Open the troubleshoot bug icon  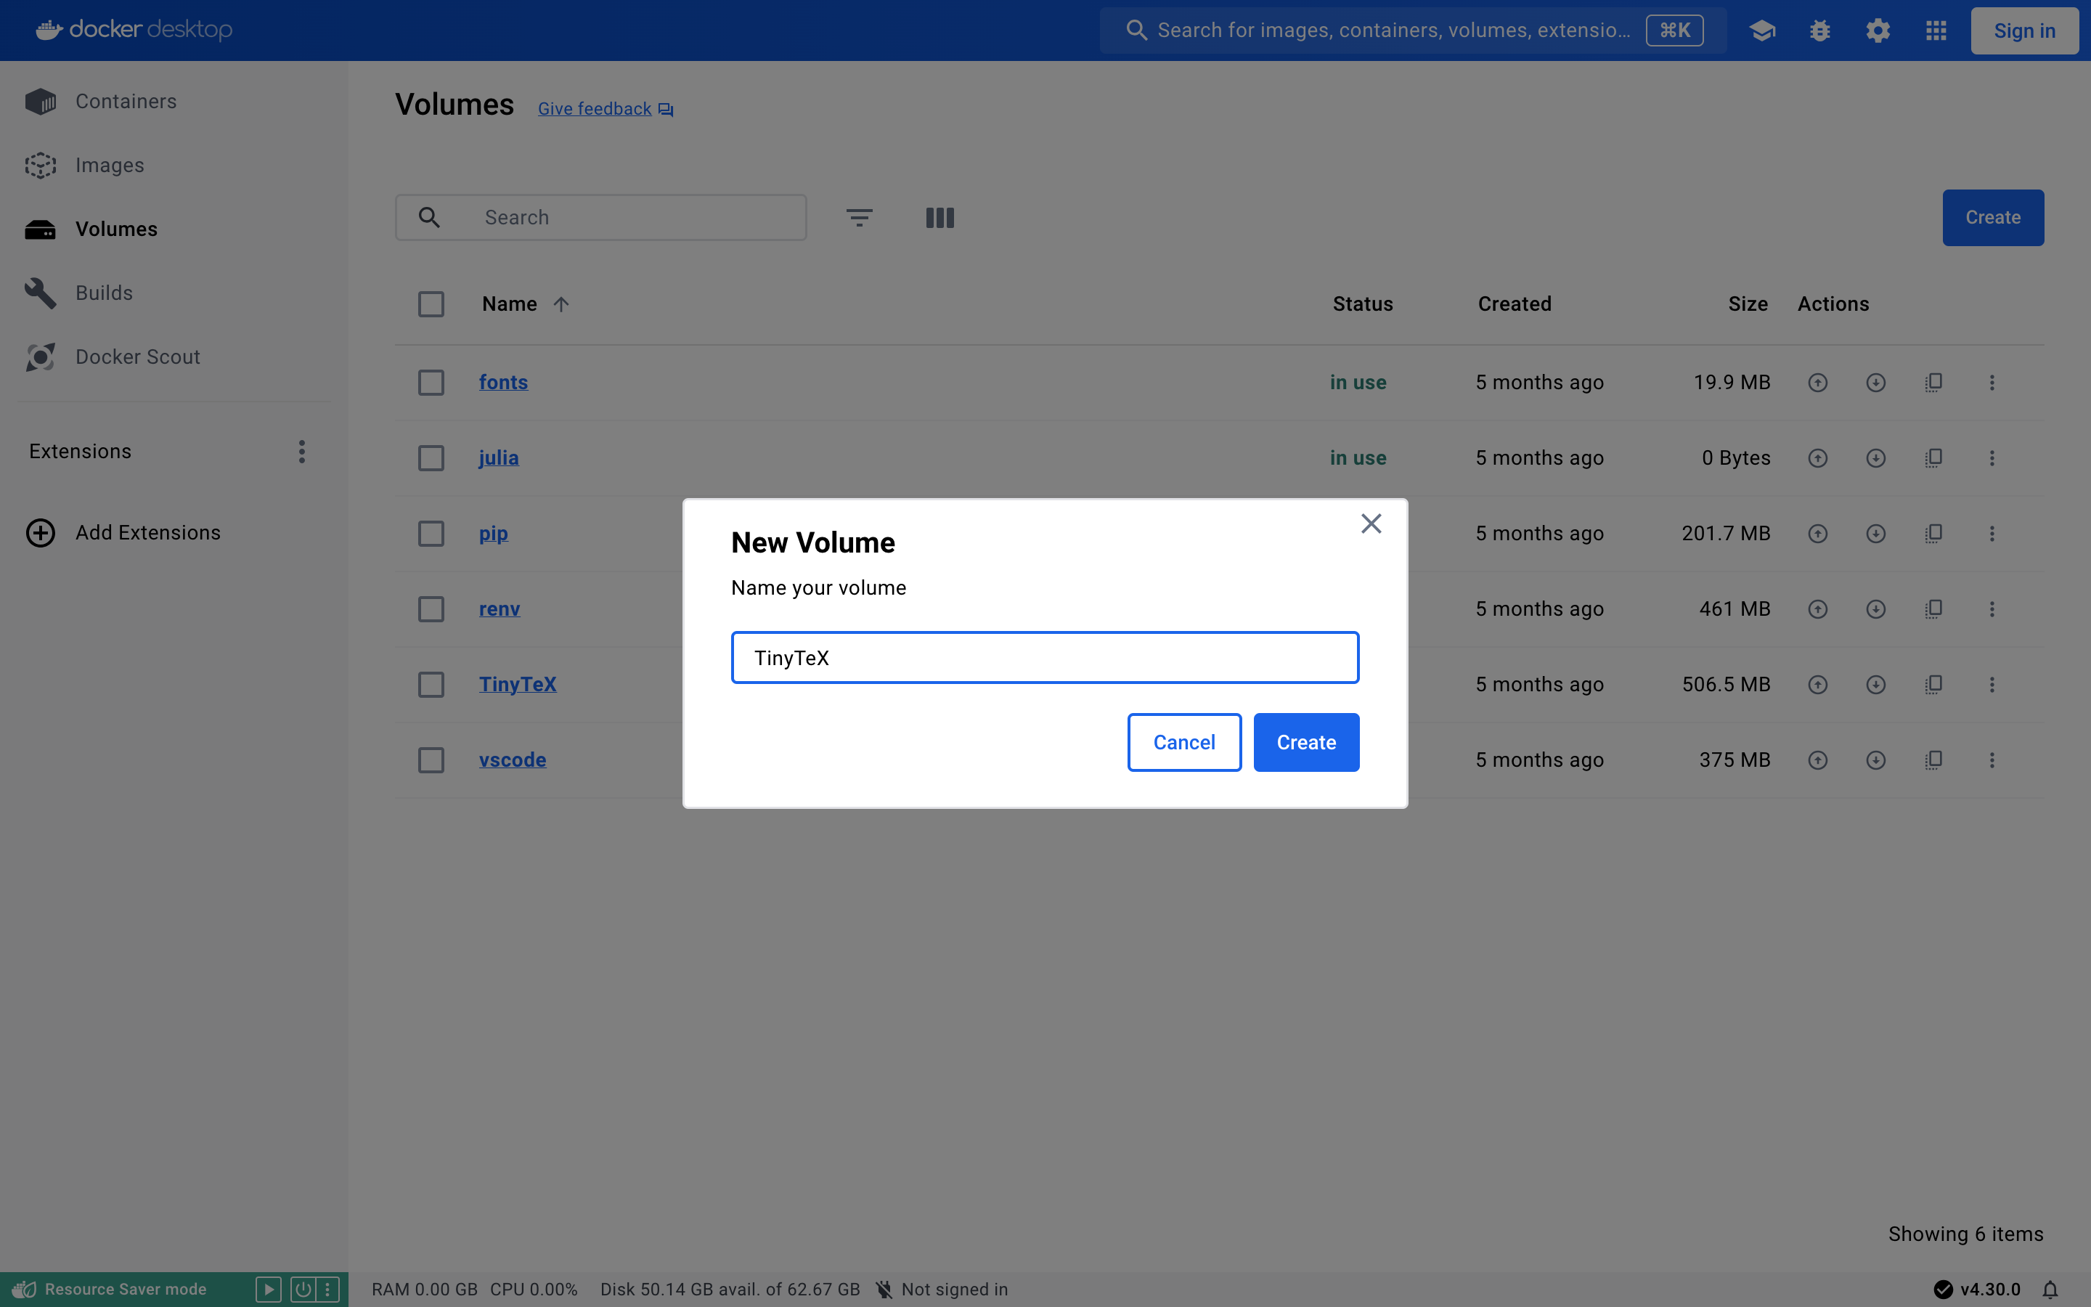1819,31
